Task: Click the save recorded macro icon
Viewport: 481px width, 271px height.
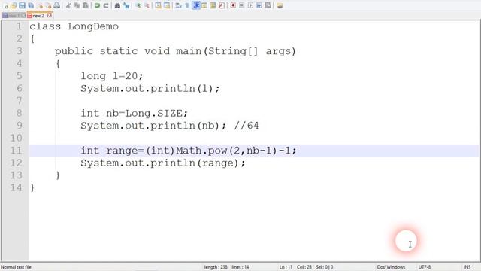Action: click(268, 5)
